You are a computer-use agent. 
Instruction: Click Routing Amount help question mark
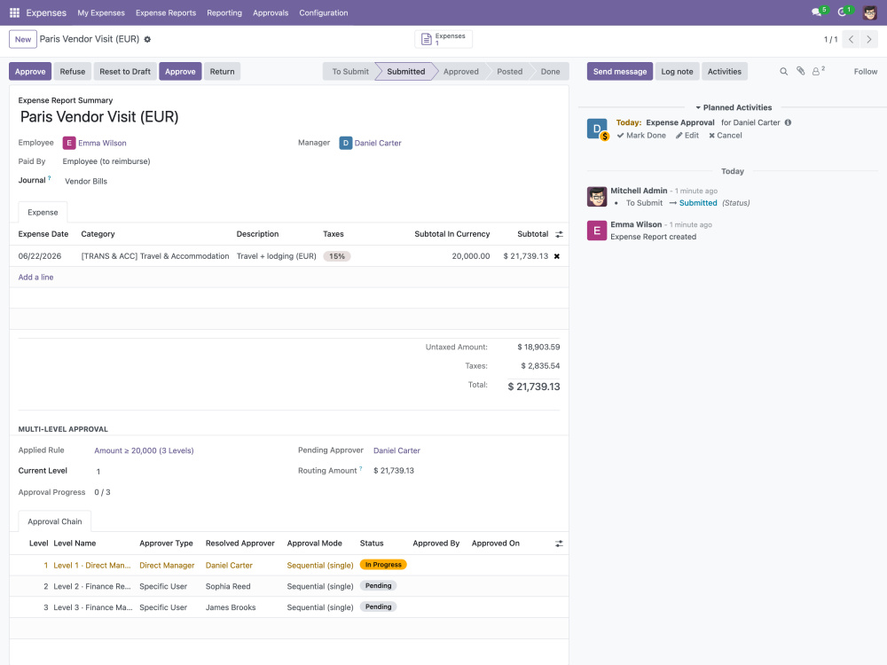pos(361,469)
